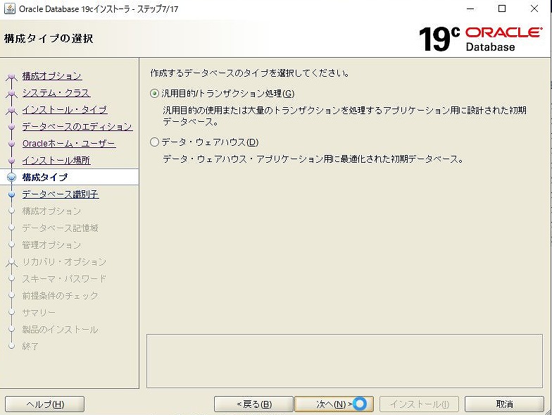Image resolution: width=552 pixels, height=415 pixels.
Task: Go to 構成オプション step link at the top
Action: [52, 76]
